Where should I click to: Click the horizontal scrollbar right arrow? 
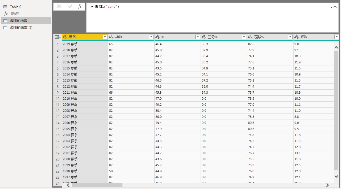(x=327, y=185)
